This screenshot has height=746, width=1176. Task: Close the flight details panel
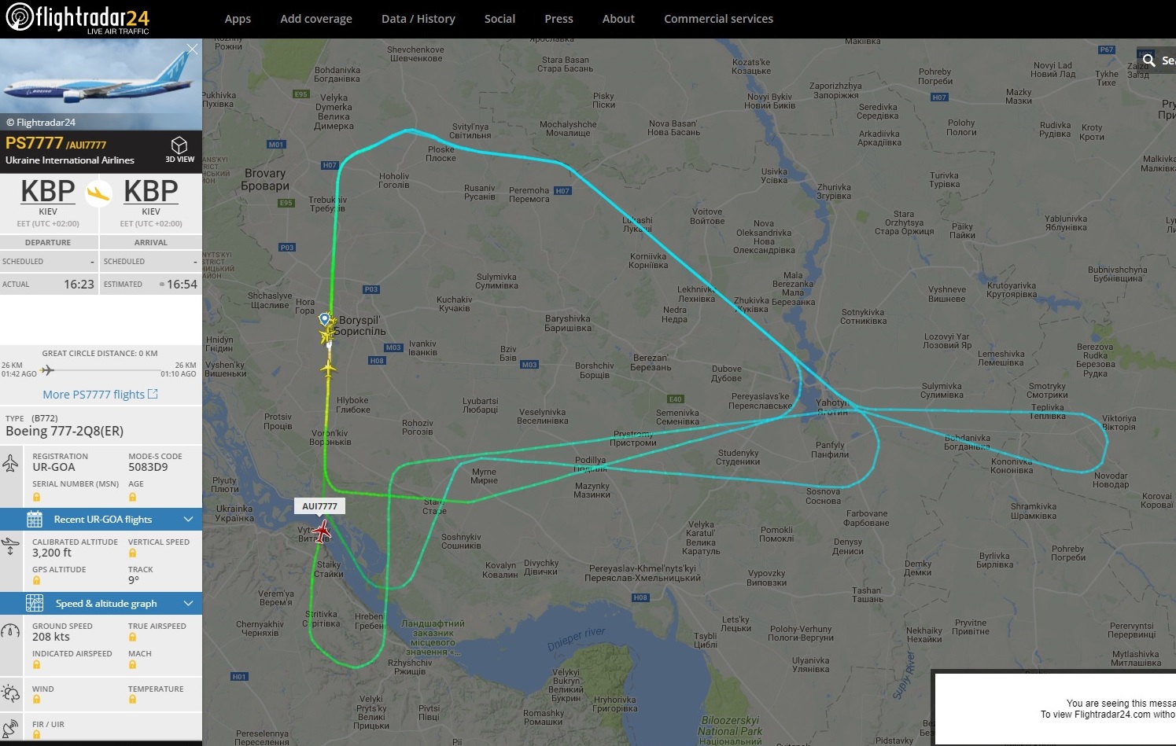tap(192, 49)
